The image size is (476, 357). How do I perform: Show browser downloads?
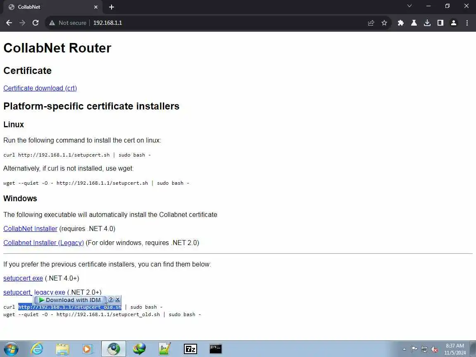tap(427, 23)
